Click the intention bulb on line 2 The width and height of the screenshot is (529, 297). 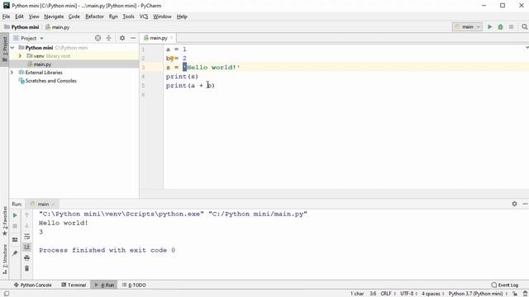tap(172, 59)
